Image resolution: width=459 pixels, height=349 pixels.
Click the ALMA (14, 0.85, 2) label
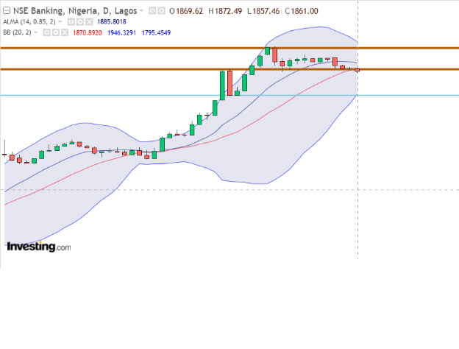[x=29, y=22]
